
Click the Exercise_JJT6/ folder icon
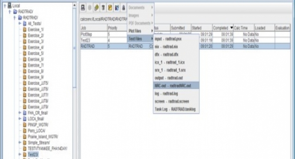point(25,89)
